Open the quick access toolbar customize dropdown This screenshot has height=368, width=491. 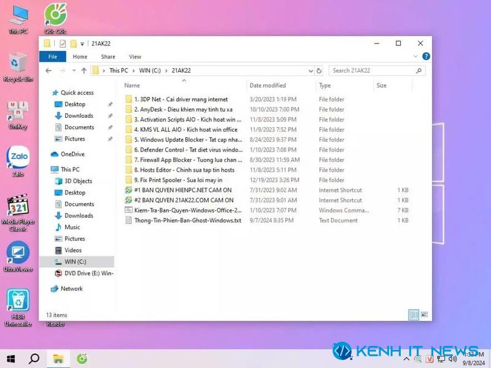click(82, 44)
